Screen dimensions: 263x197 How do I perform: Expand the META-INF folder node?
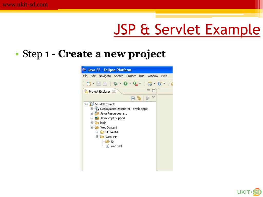coord(97,132)
